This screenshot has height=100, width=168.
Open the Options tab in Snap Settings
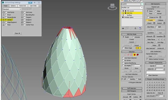click(x=13, y=6)
